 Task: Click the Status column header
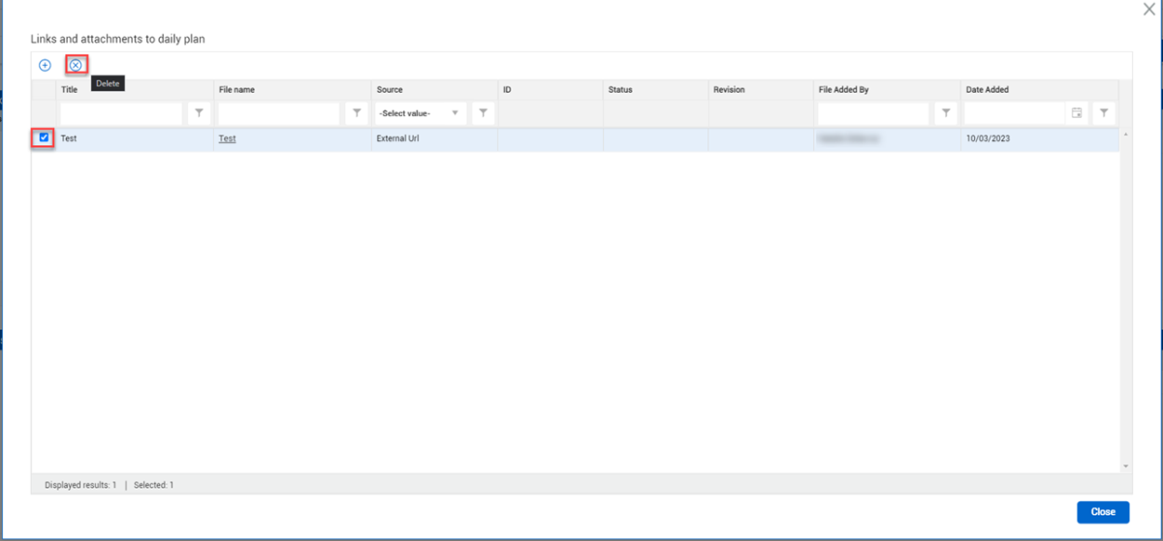tap(620, 90)
